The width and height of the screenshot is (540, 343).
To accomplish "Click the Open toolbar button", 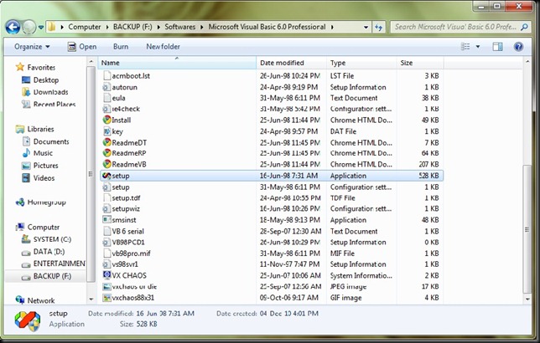I will [82, 46].
